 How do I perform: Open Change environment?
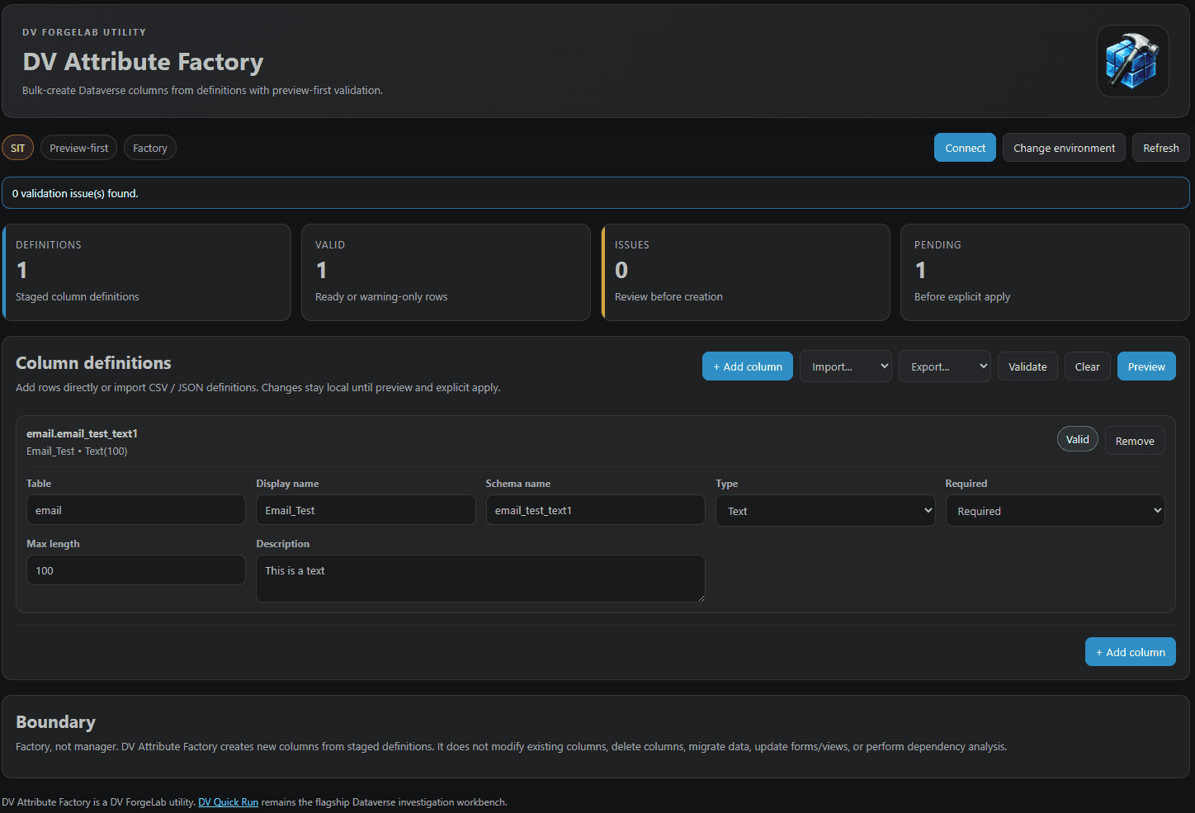[1064, 148]
